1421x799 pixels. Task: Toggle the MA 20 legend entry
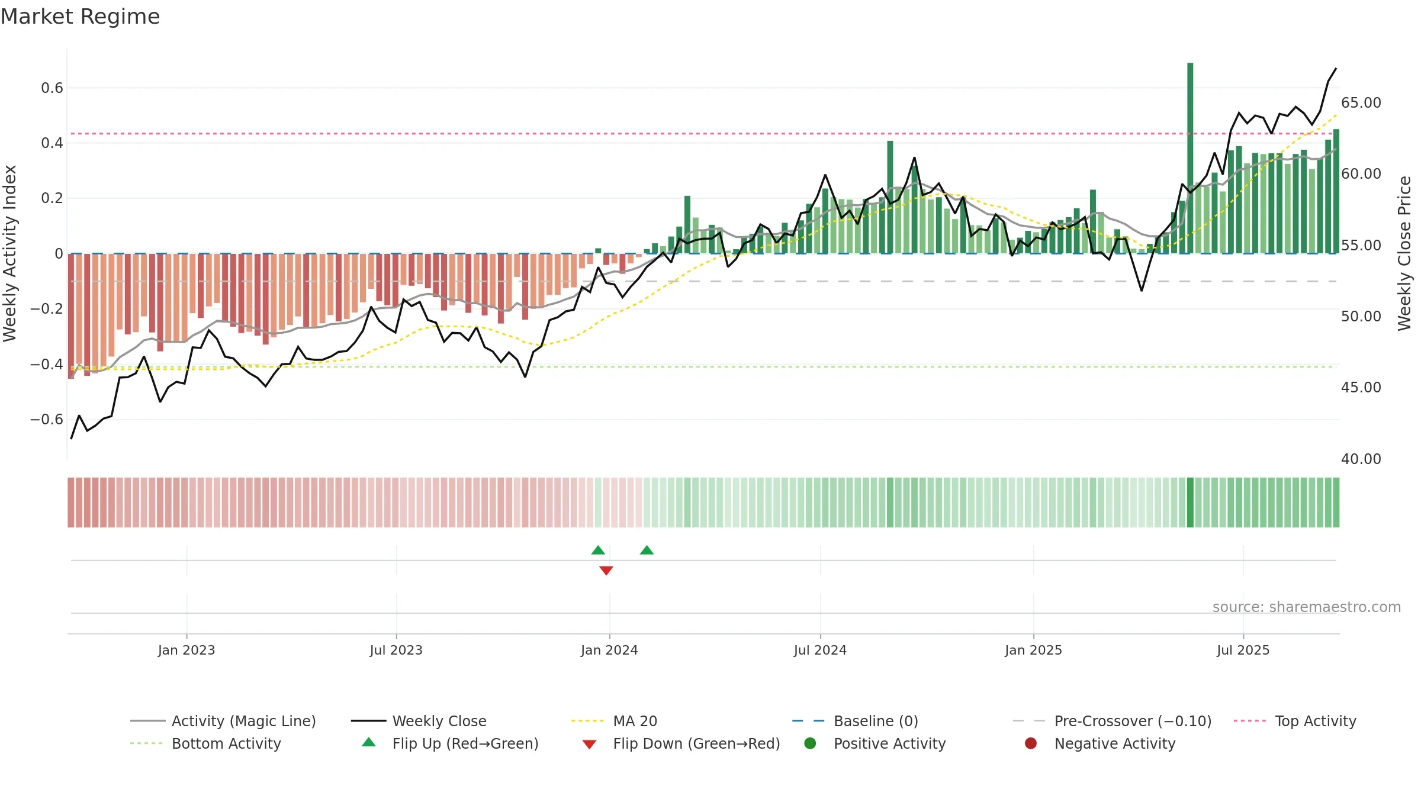(615, 721)
